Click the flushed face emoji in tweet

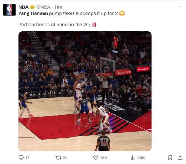click(122, 13)
